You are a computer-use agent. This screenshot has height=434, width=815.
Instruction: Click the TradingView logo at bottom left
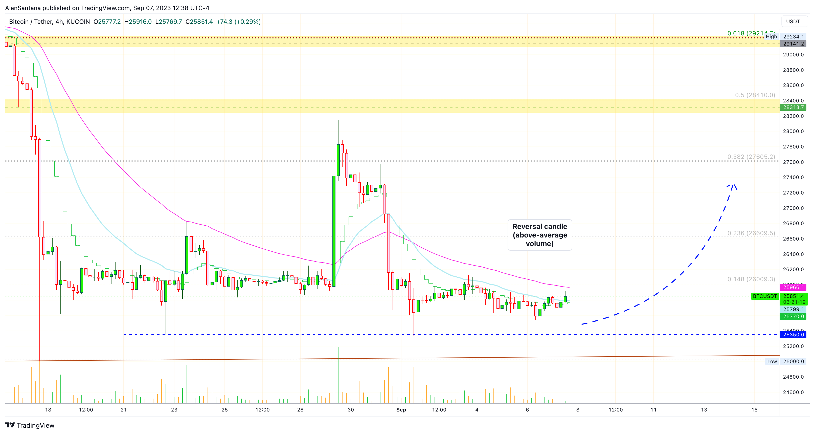30,425
